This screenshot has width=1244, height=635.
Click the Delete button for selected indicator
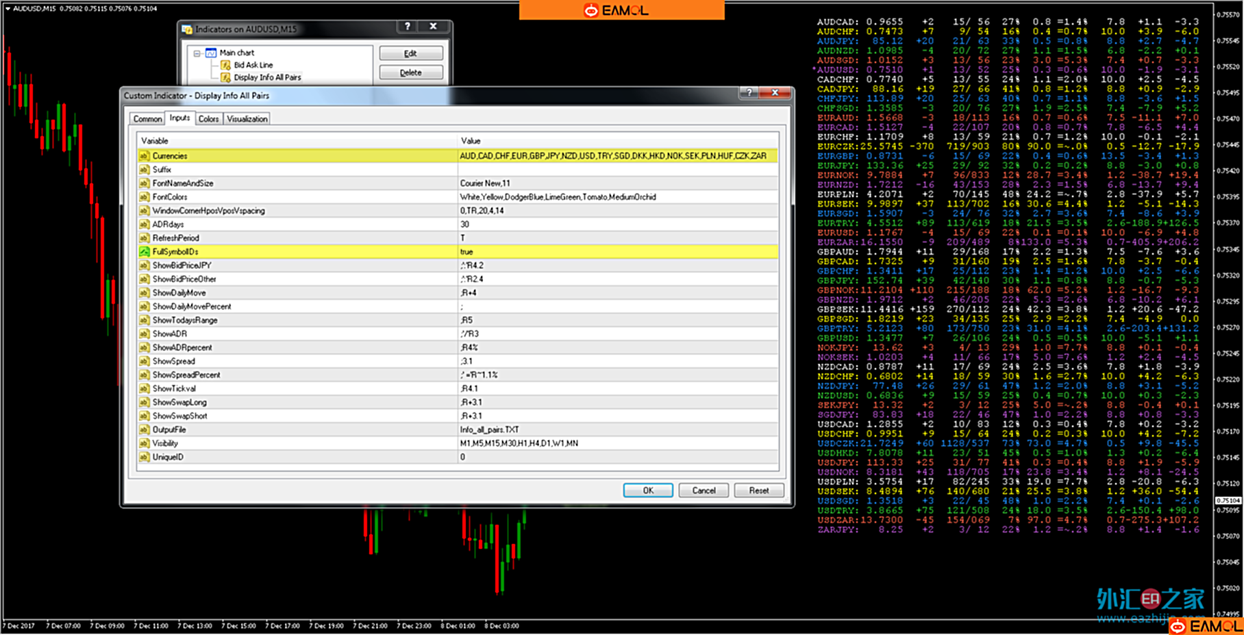coord(410,73)
